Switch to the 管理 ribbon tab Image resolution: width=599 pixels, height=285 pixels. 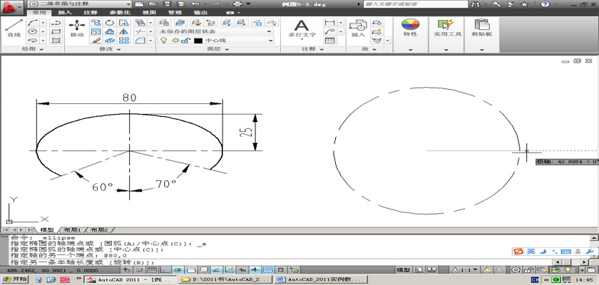tap(175, 12)
